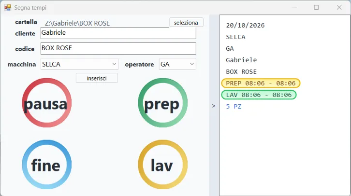
Task: Click the cartella label
Action: (26, 22)
